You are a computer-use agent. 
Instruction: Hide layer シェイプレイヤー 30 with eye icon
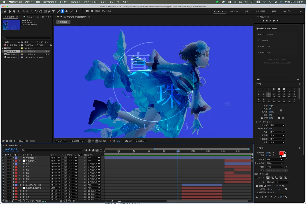click(x=3, y=185)
